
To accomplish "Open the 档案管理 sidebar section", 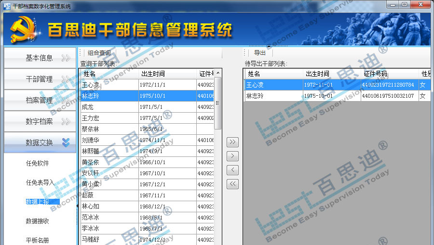I will 40,100.
